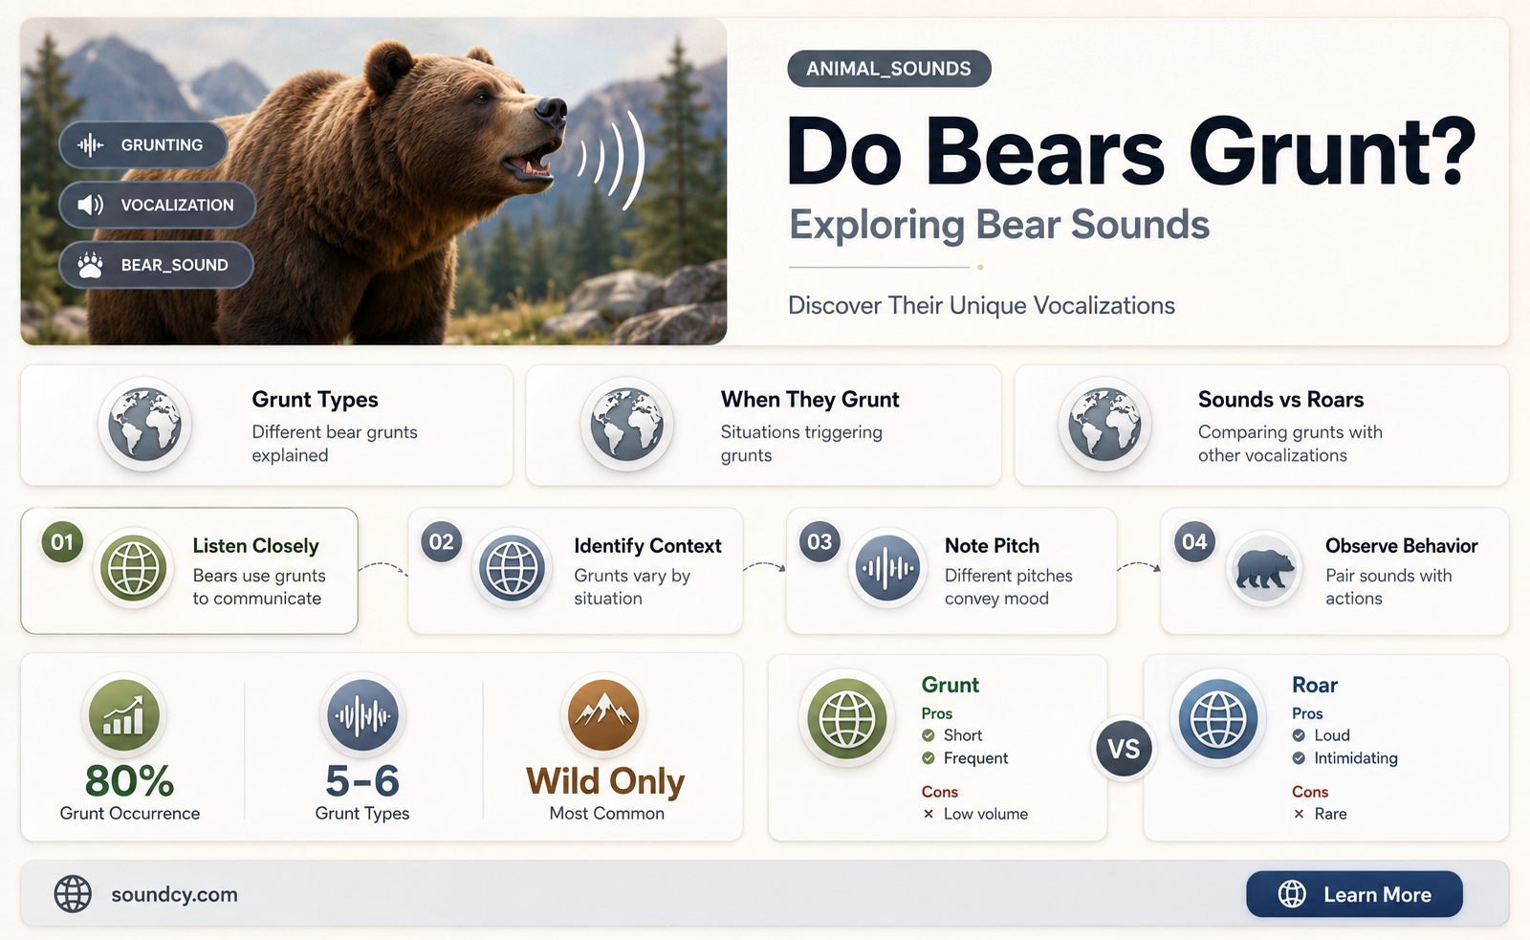
Task: Click the chart icon above 80%
Action: pos(123,714)
